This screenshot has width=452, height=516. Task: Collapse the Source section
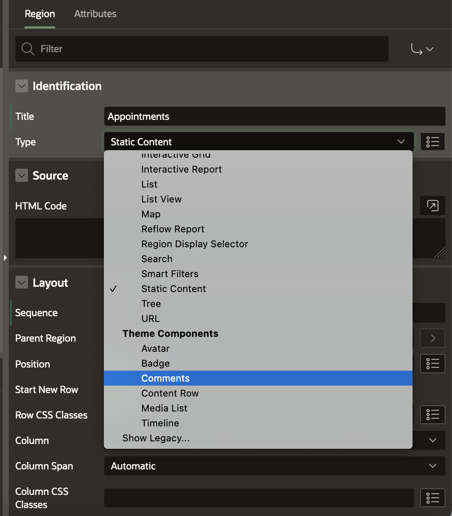(x=21, y=176)
